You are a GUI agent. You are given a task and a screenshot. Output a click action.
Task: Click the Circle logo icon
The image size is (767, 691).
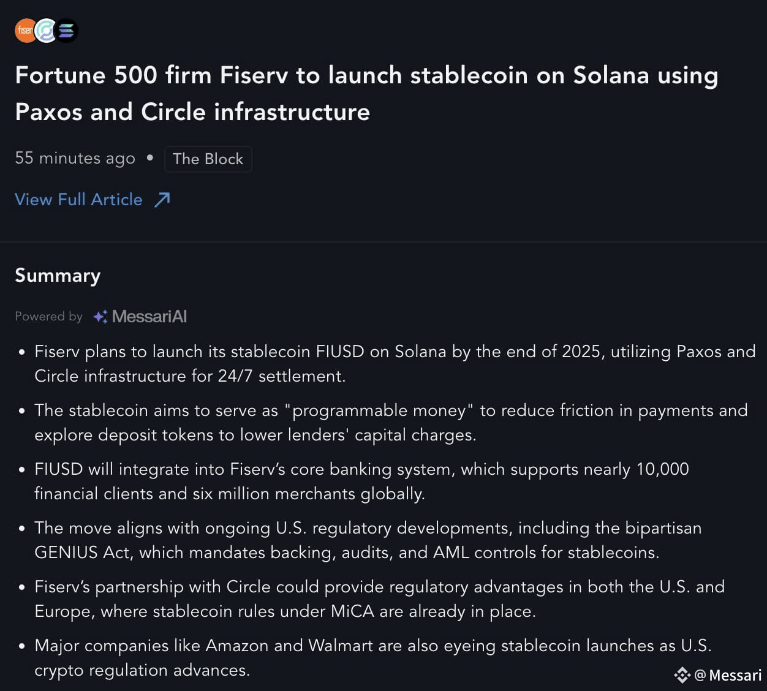tap(45, 31)
